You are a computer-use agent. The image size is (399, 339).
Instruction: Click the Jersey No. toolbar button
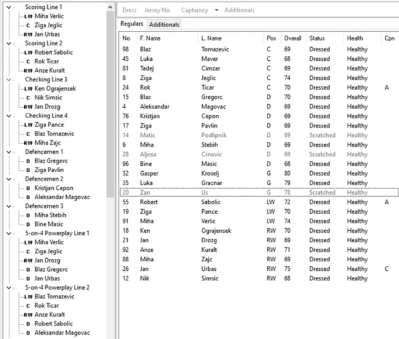[157, 10]
